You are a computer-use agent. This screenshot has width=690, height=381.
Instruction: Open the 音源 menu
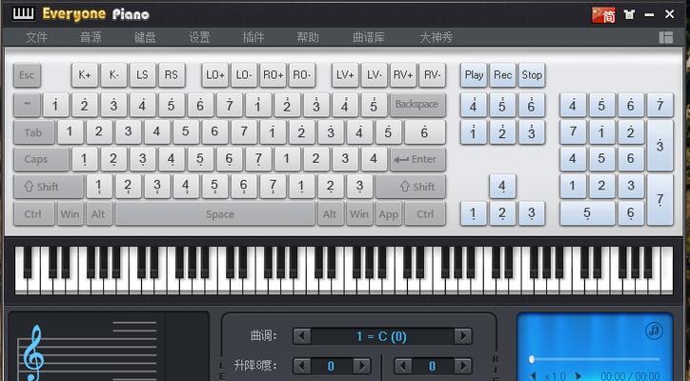pos(91,37)
